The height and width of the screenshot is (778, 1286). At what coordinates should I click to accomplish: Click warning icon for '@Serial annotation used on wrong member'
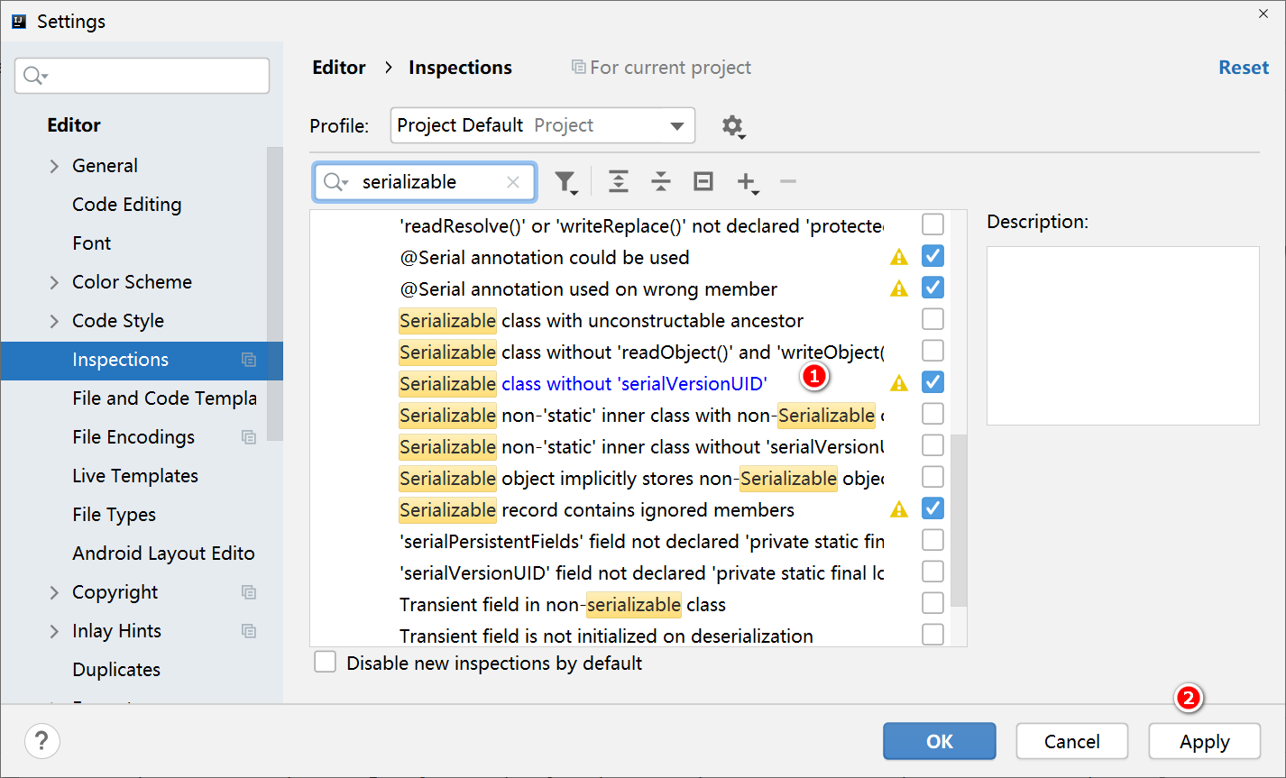click(899, 288)
